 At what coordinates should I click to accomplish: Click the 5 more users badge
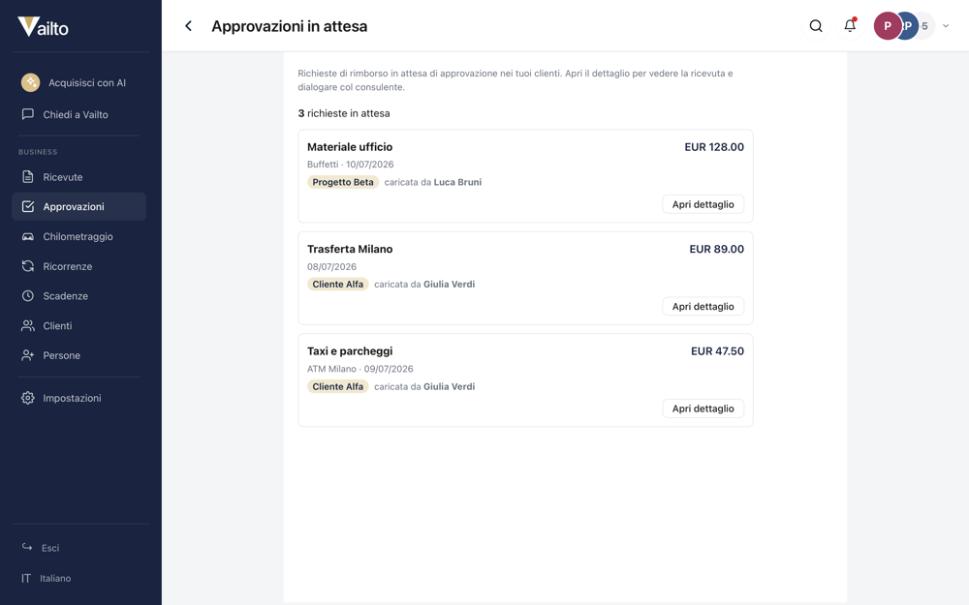[x=926, y=26]
